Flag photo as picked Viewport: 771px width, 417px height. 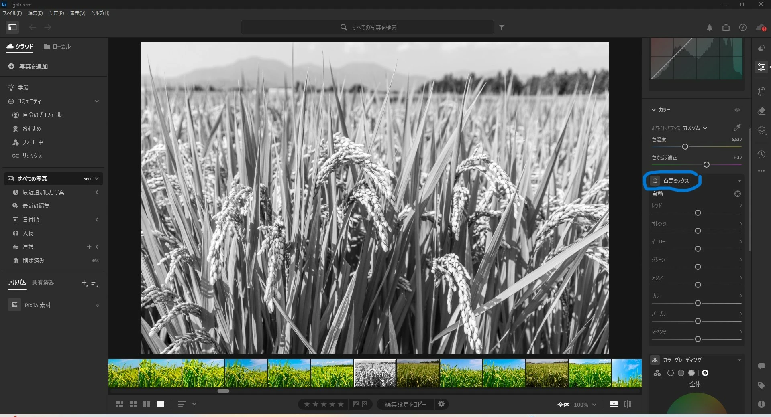(356, 404)
